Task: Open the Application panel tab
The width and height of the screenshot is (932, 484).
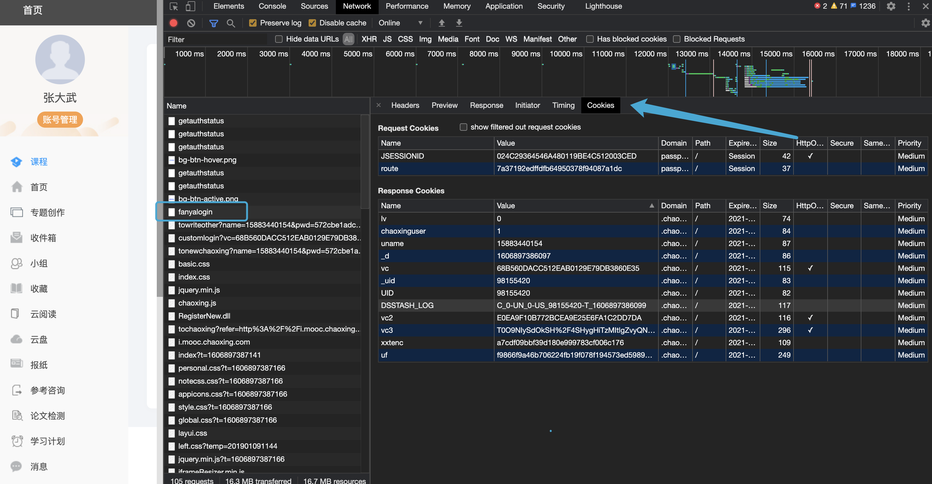Action: click(x=503, y=6)
